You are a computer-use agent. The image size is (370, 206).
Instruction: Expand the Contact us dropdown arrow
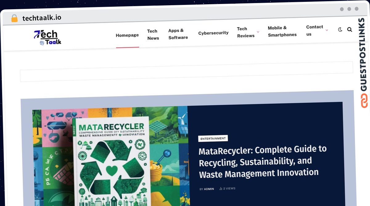[327, 30]
